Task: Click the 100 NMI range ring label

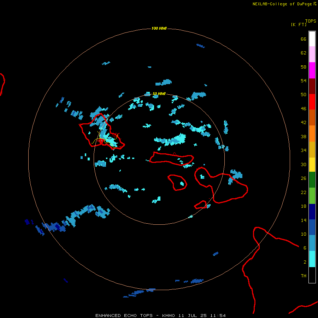Action: [x=159, y=28]
